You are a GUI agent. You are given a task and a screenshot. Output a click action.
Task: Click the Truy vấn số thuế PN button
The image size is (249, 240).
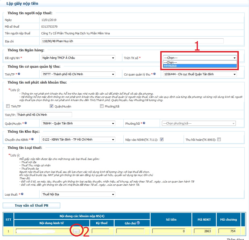click(x=31, y=206)
